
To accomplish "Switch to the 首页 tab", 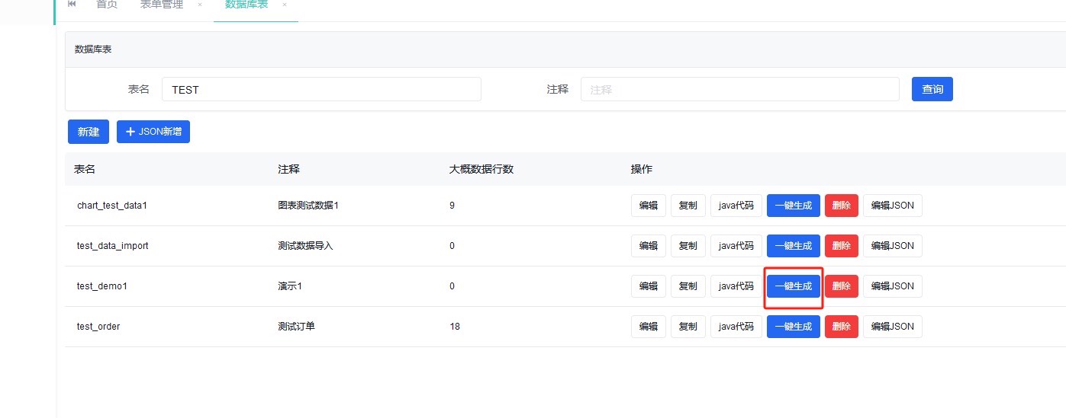I will 107,5.
